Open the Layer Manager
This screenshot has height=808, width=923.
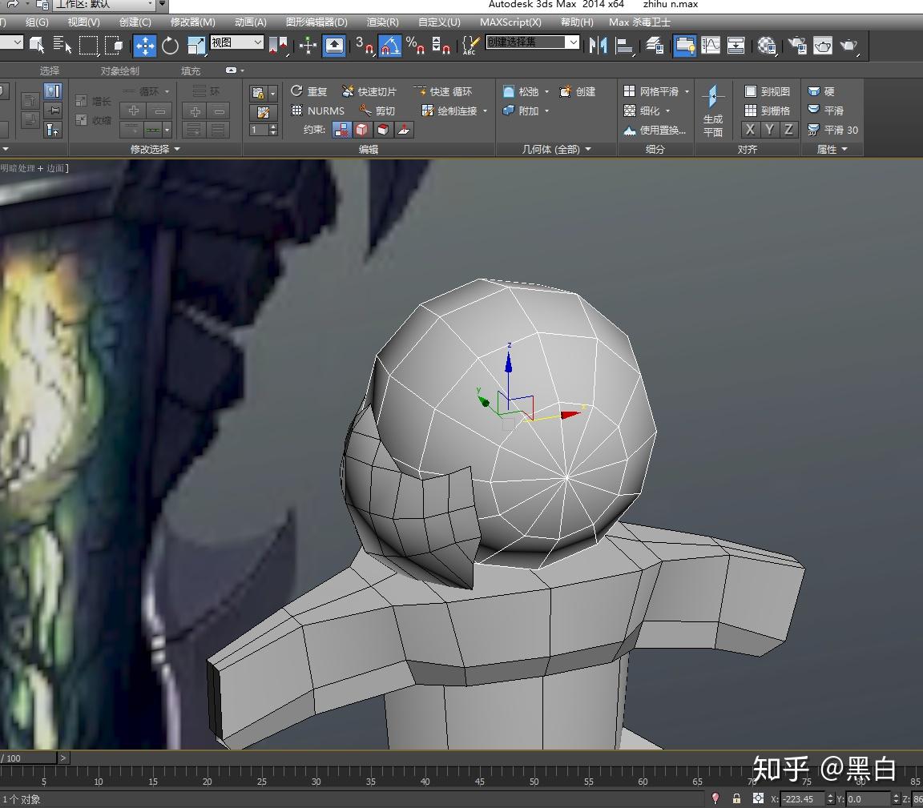[x=654, y=46]
